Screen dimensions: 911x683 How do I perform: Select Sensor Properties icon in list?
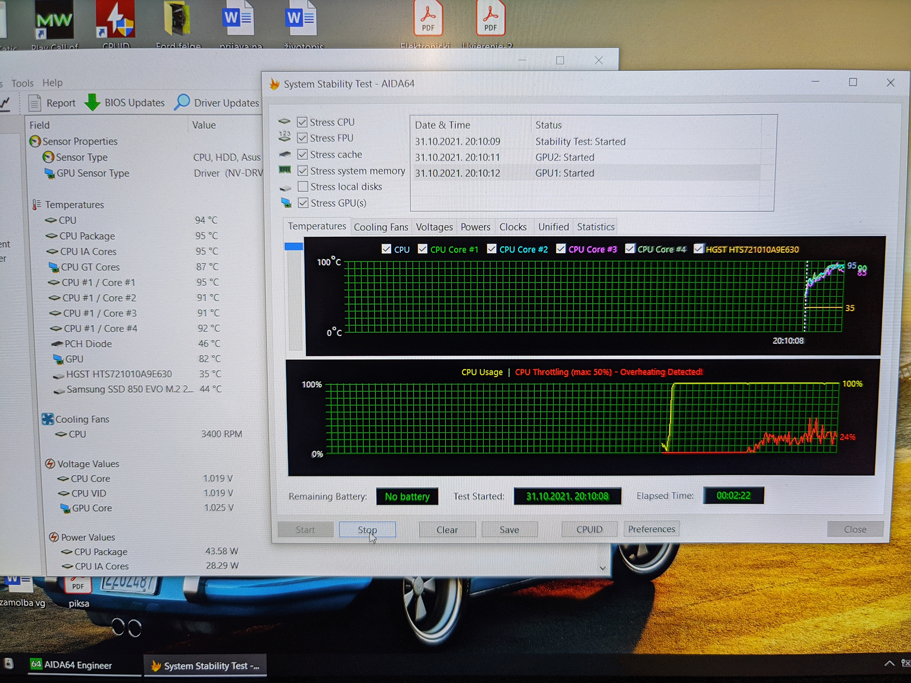click(35, 142)
